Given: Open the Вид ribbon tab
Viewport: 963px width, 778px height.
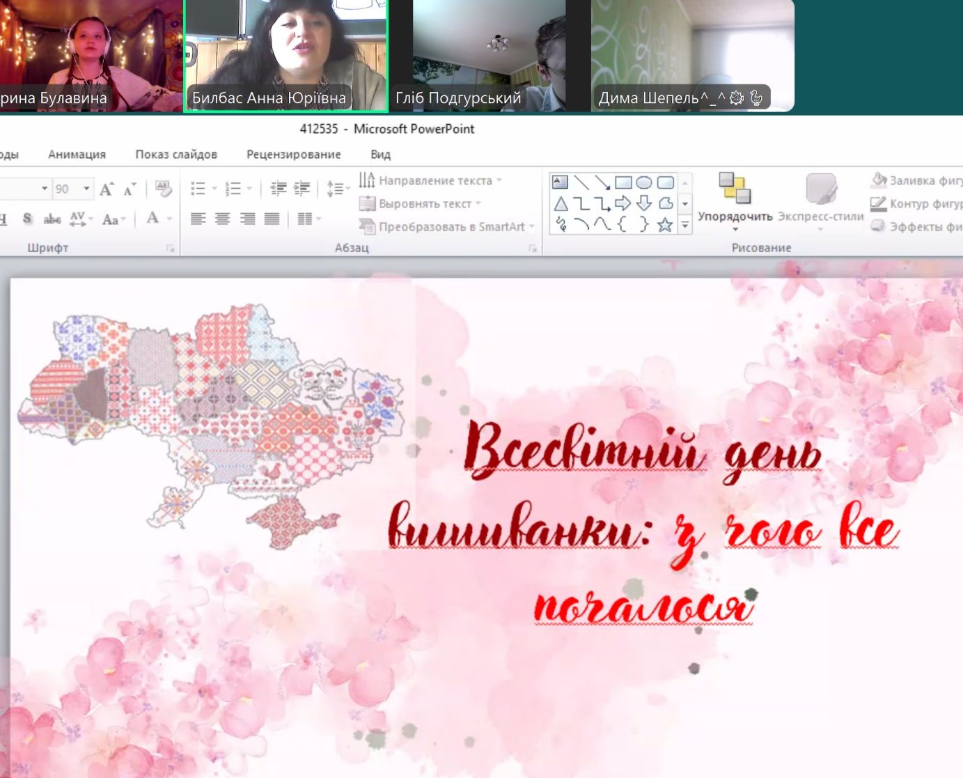Looking at the screenshot, I should (x=380, y=154).
